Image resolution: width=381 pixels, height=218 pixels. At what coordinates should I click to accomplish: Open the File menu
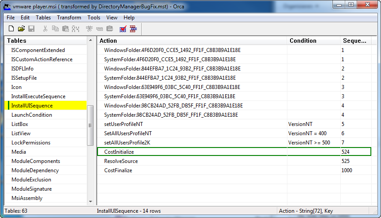[11, 18]
